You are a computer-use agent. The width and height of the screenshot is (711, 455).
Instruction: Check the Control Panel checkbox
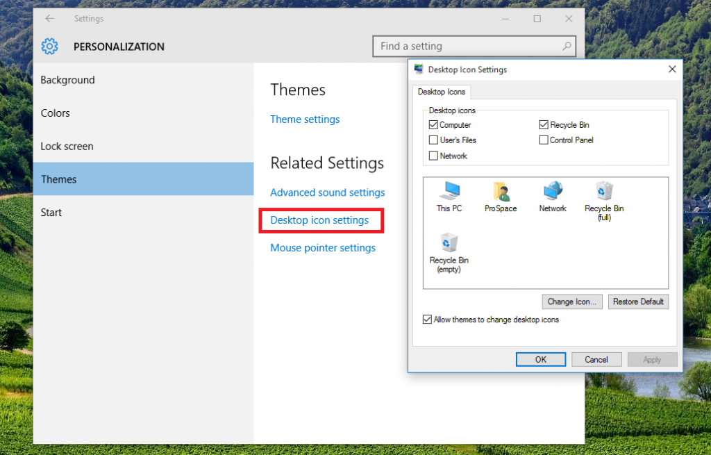[544, 140]
